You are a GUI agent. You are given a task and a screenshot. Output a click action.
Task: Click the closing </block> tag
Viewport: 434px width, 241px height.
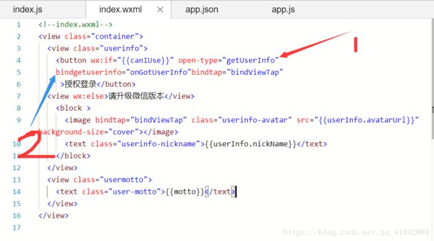[73, 156]
